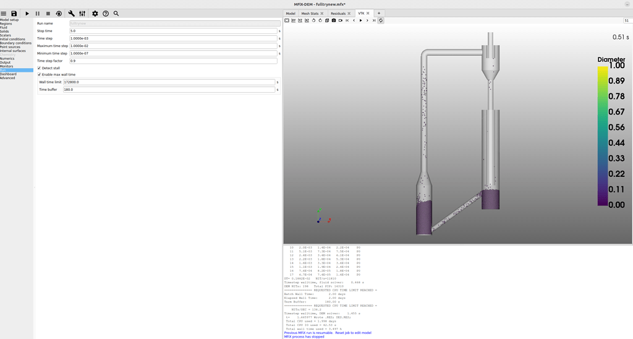Select Boundary conditions in the navigation list
Viewport: 633px width, 339px height.
(x=15, y=43)
